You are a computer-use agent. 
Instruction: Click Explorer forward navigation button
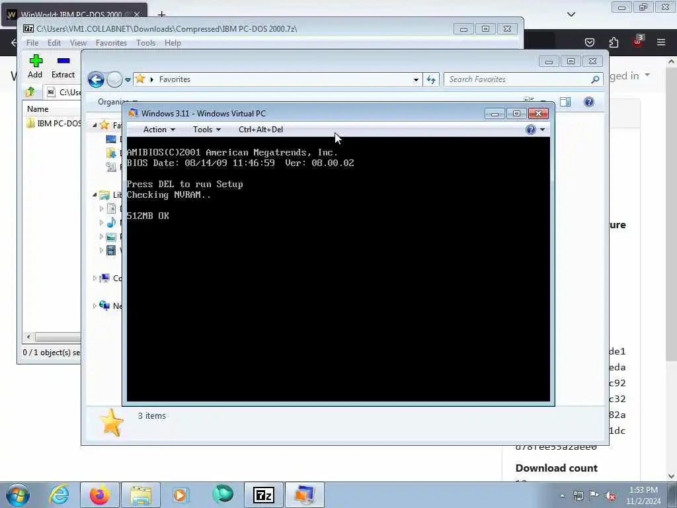click(114, 79)
